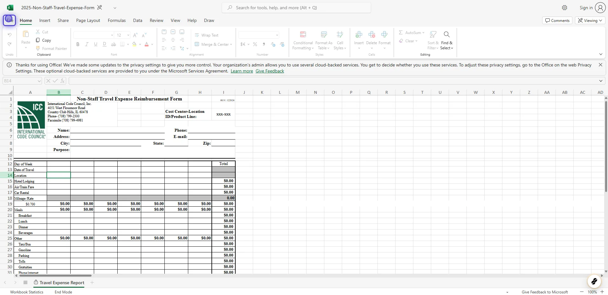Follow the Learn more link

[x=242, y=71]
